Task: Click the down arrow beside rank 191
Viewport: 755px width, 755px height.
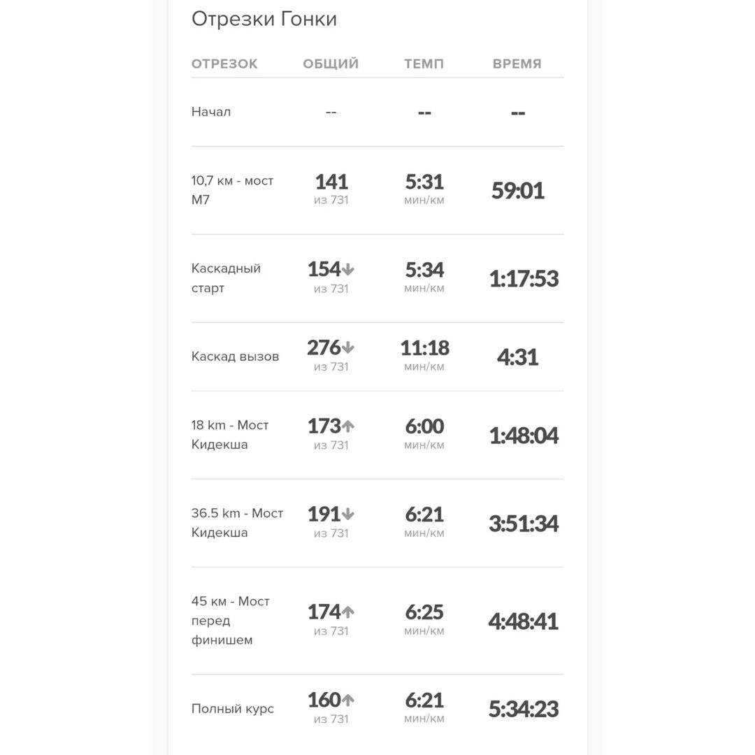Action: (x=348, y=514)
